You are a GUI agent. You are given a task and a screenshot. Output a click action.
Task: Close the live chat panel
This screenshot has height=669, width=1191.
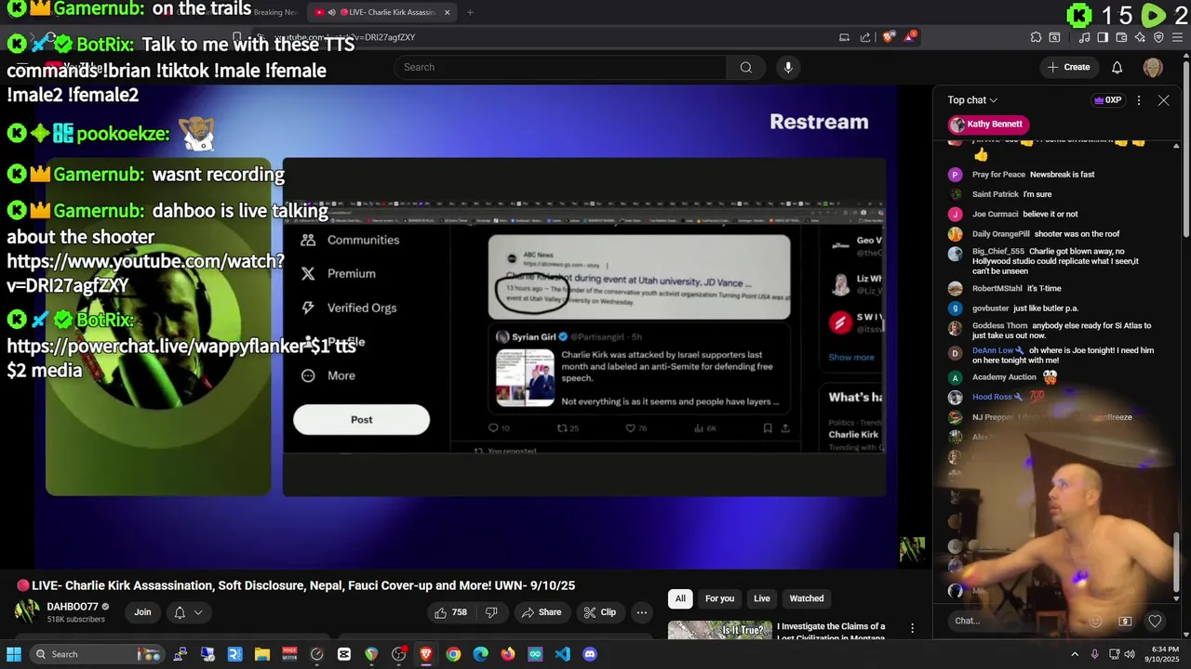[1163, 100]
